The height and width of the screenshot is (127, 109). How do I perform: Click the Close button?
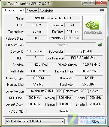coord(96,122)
